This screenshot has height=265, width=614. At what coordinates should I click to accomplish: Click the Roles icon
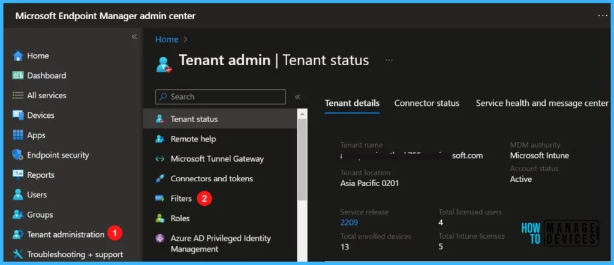point(159,218)
